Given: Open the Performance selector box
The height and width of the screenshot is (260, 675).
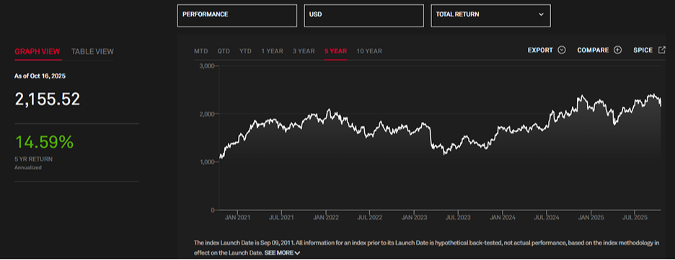Looking at the screenshot, I should (237, 15).
